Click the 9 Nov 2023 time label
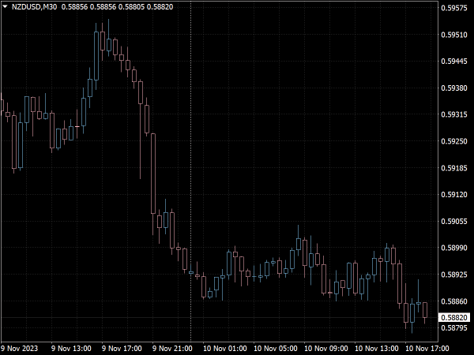 (19, 349)
